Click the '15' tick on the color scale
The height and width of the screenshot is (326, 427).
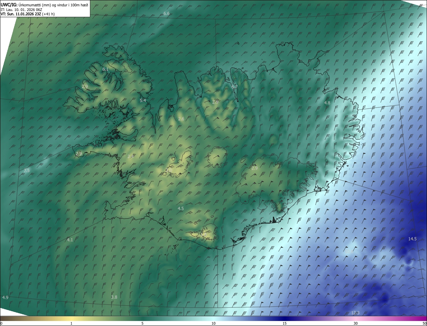[x=285, y=324]
